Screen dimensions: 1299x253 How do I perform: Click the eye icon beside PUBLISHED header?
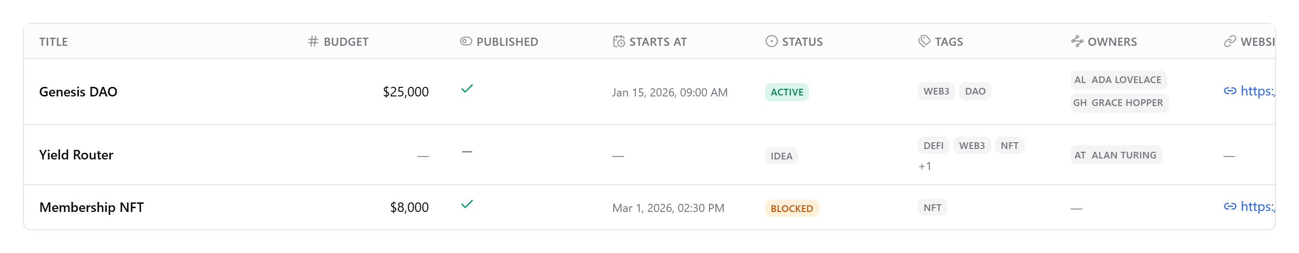click(466, 42)
